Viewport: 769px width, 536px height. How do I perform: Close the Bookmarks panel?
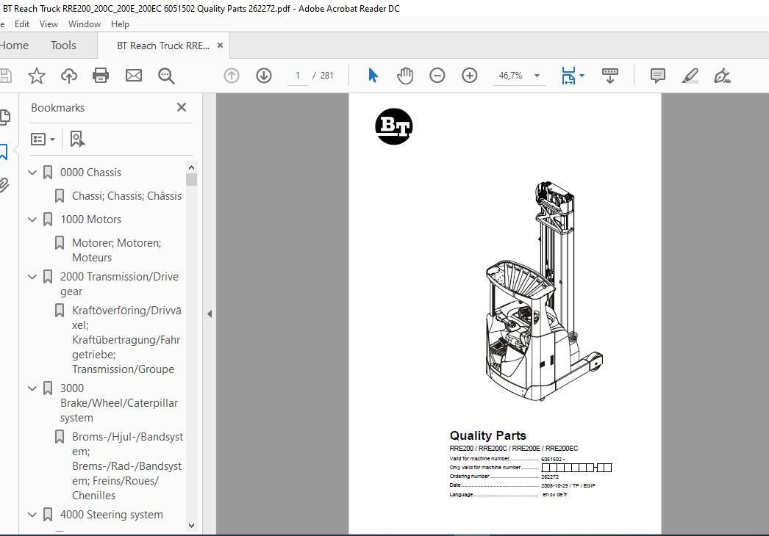tap(182, 107)
